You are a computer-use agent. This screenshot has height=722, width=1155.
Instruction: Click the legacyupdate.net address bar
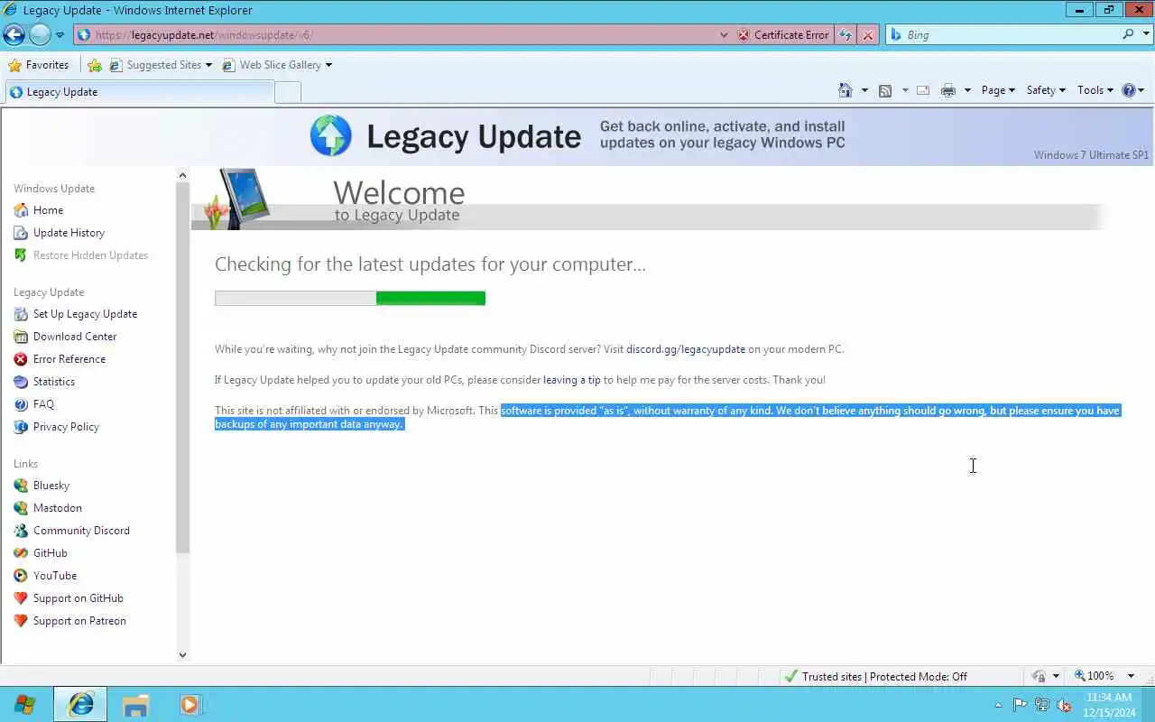pyautogui.click(x=397, y=35)
